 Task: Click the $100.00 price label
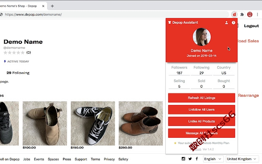point(29,148)
